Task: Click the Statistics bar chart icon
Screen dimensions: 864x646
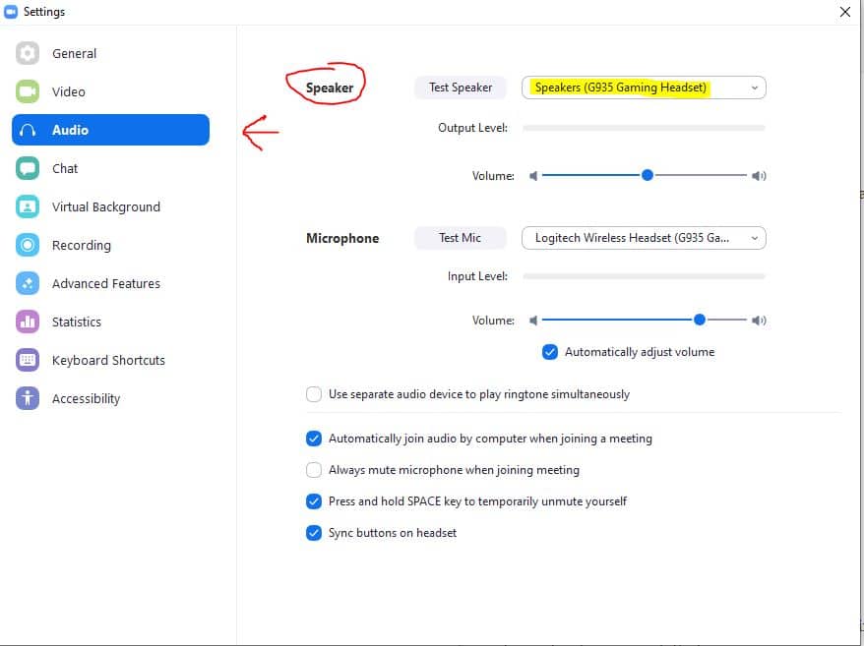Action: click(28, 322)
